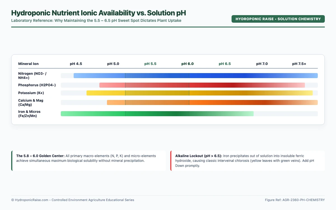The image size is (336, 210).
Task: Click the yellow Potassium availability bar
Action: tap(200, 93)
